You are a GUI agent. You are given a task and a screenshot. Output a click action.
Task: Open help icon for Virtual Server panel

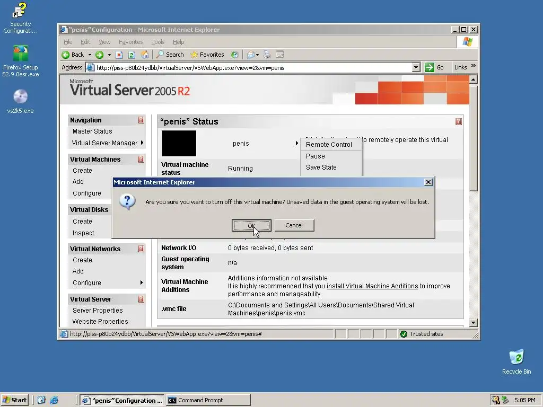(x=141, y=299)
